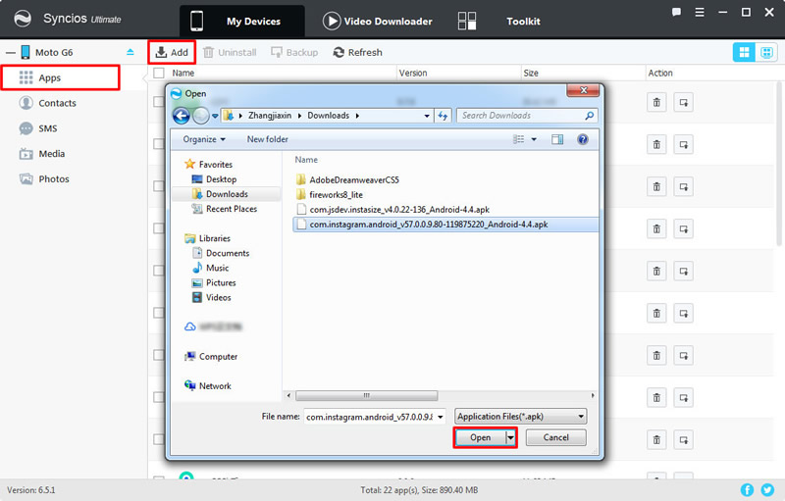This screenshot has width=785, height=501.
Task: Click the uninstall trash icon in first row
Action: [x=656, y=103]
